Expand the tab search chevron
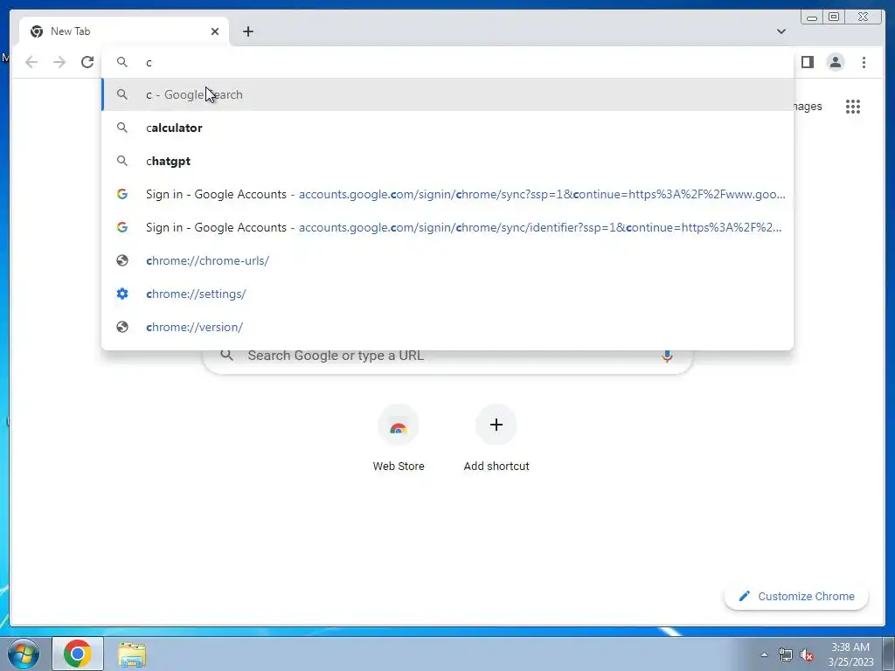895x671 pixels. click(781, 31)
